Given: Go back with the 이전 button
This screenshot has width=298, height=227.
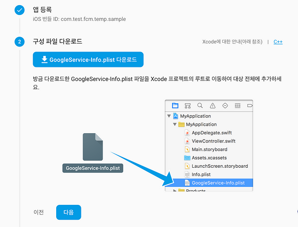Looking at the screenshot, I should [x=39, y=212].
